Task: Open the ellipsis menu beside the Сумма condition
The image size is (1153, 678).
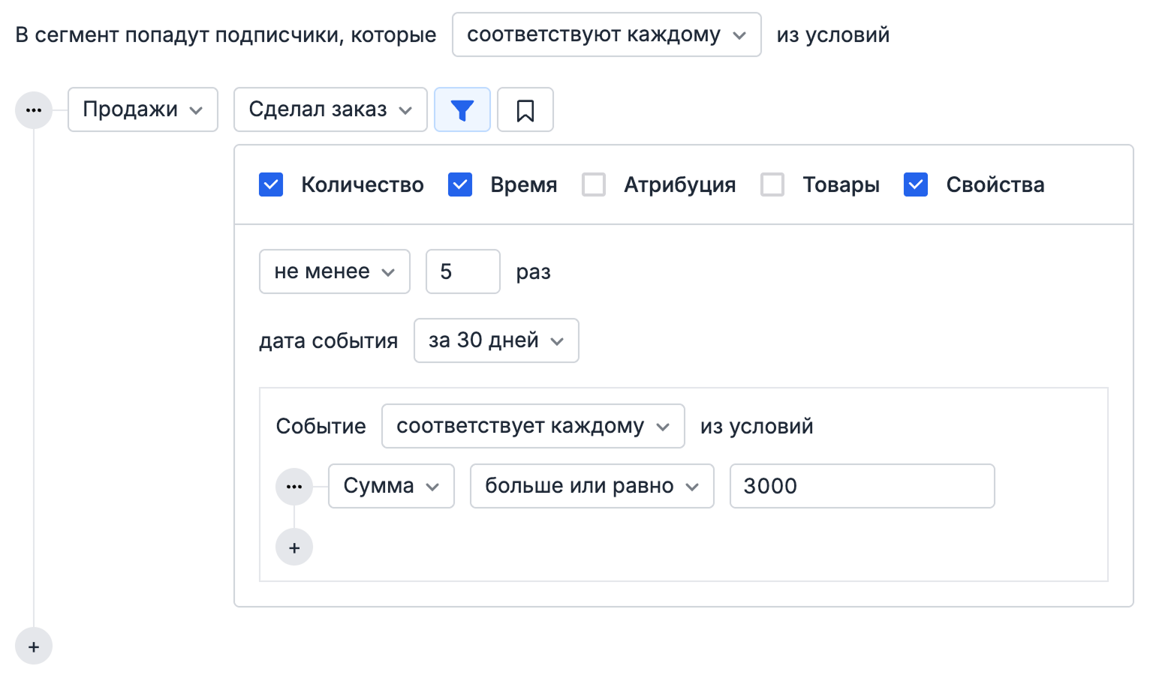Action: coord(294,486)
